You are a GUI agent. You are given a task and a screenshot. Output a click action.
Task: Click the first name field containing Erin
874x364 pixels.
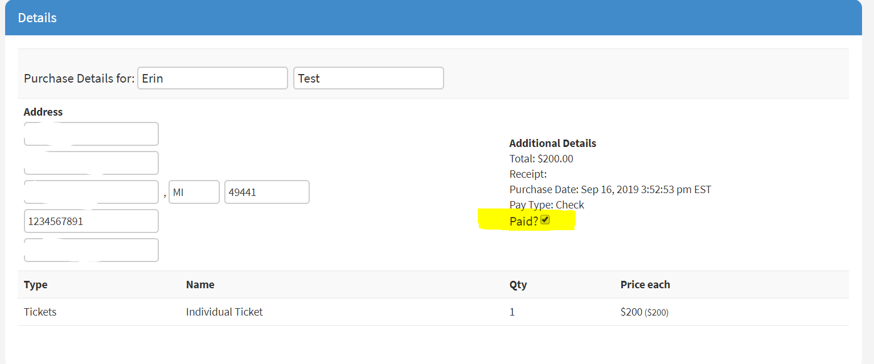click(x=212, y=79)
